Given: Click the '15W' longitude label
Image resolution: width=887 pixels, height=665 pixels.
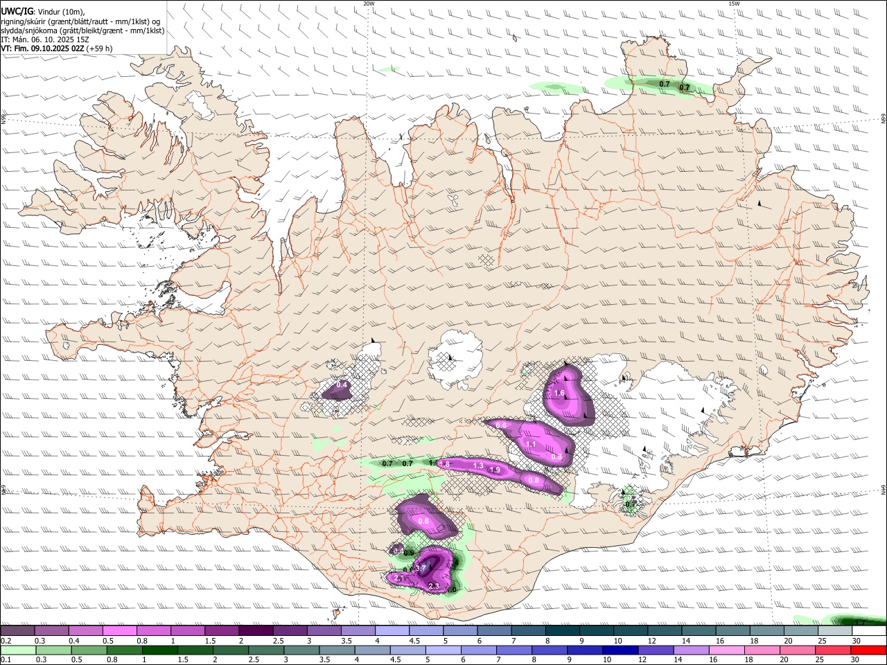Looking at the screenshot, I should pos(734,3).
